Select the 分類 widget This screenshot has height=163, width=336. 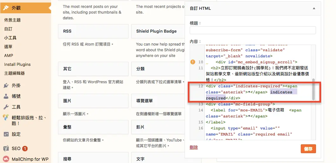pos(158,69)
